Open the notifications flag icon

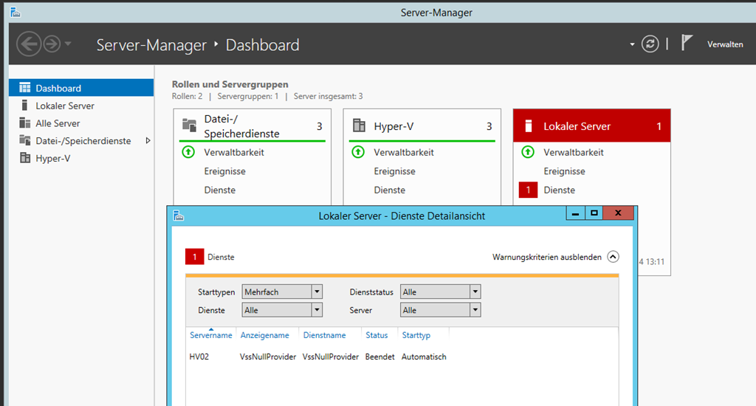[x=687, y=44]
